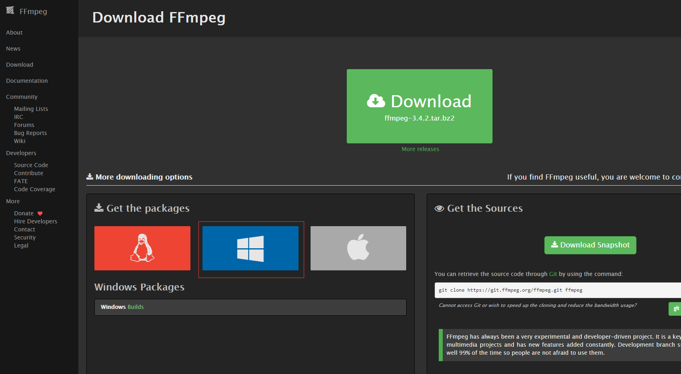The height and width of the screenshot is (374, 681).
Task: Click the Donate sidebar link
Action: tap(24, 213)
